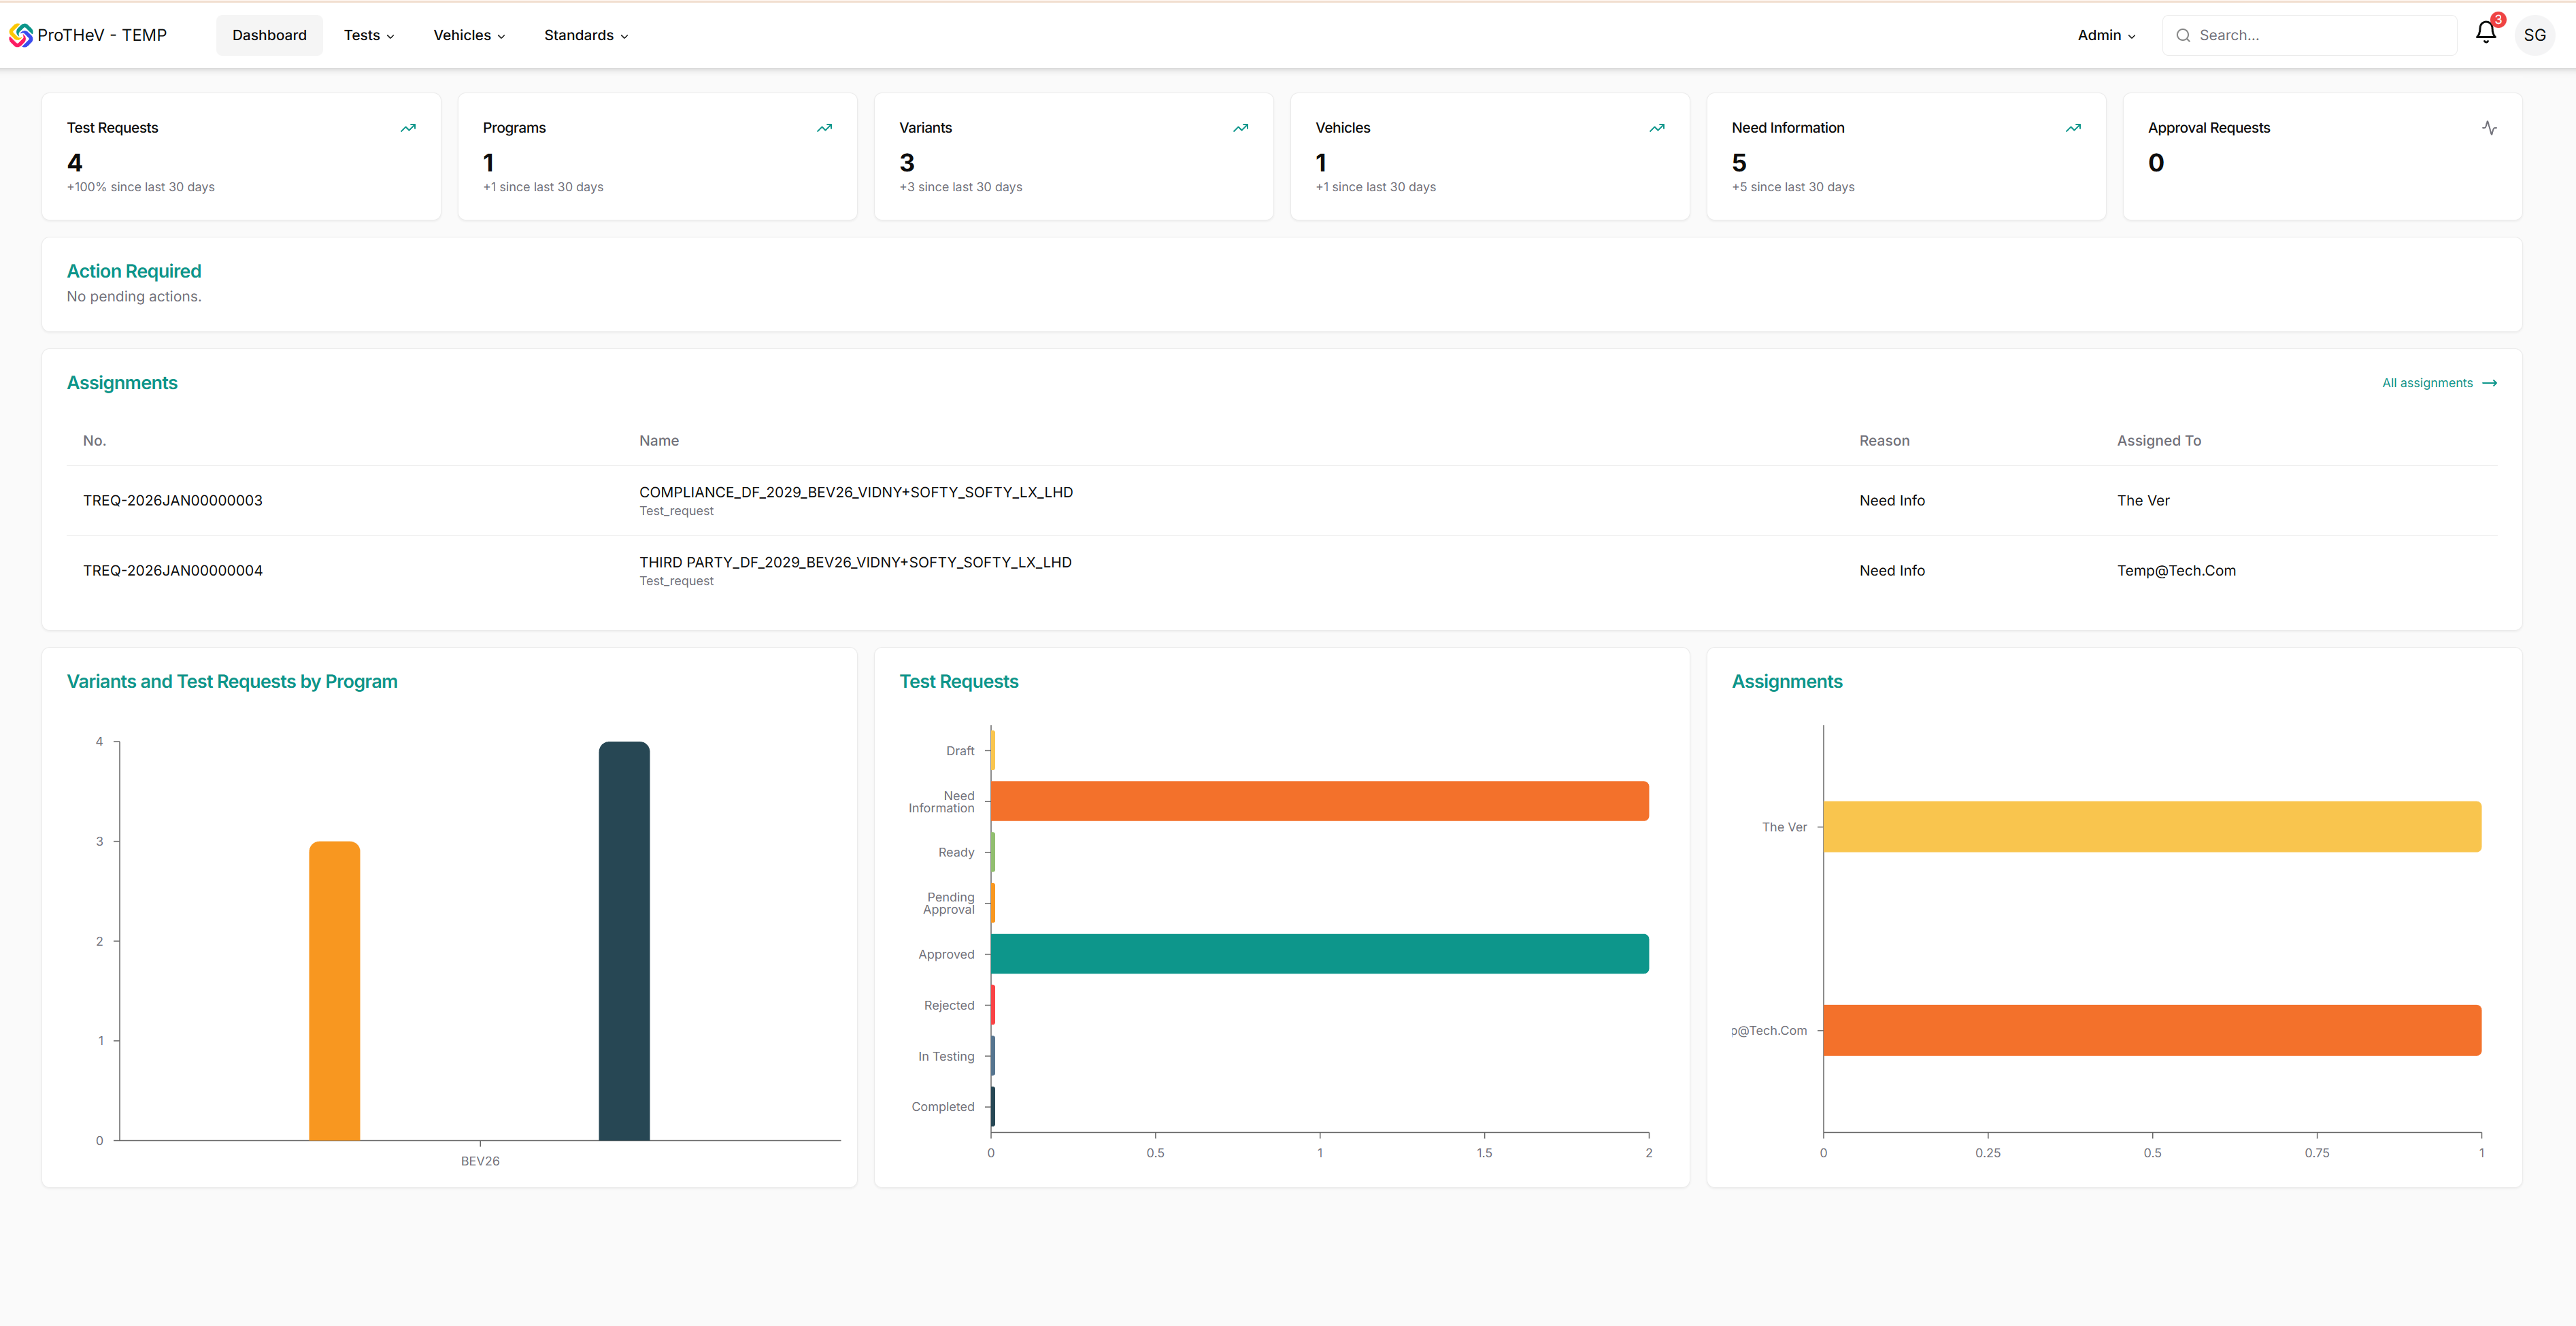Image resolution: width=2576 pixels, height=1326 pixels.
Task: Click the trend icon on Vehicles card
Action: (1657, 128)
